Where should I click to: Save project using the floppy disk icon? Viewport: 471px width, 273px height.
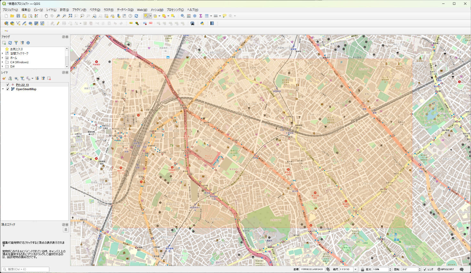pyautogui.click(x=18, y=16)
